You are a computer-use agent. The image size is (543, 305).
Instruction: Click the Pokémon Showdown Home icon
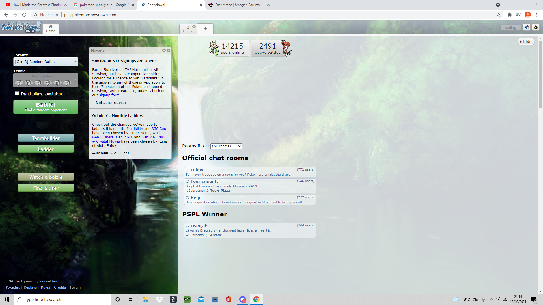[50, 28]
